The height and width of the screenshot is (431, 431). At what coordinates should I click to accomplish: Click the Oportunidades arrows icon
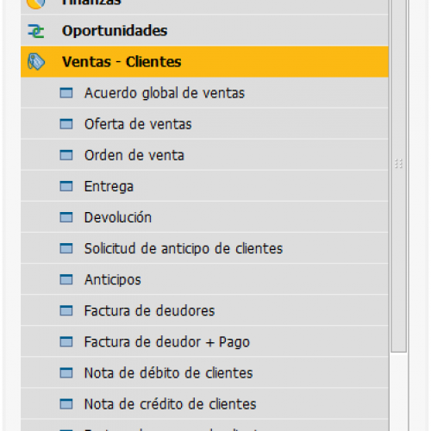point(36,31)
